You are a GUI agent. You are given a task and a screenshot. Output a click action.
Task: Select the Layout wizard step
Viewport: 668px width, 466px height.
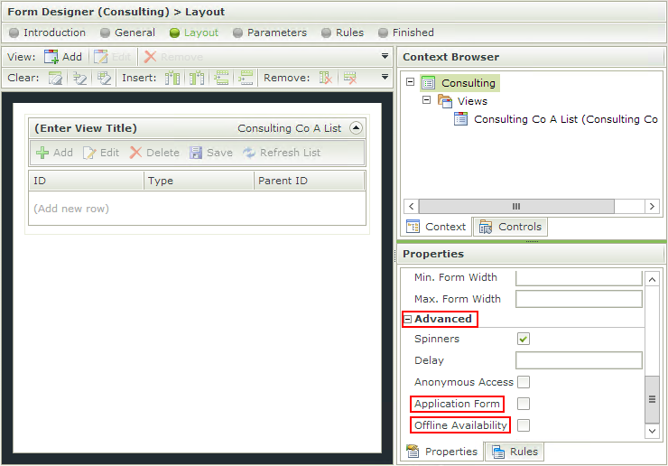click(x=194, y=33)
